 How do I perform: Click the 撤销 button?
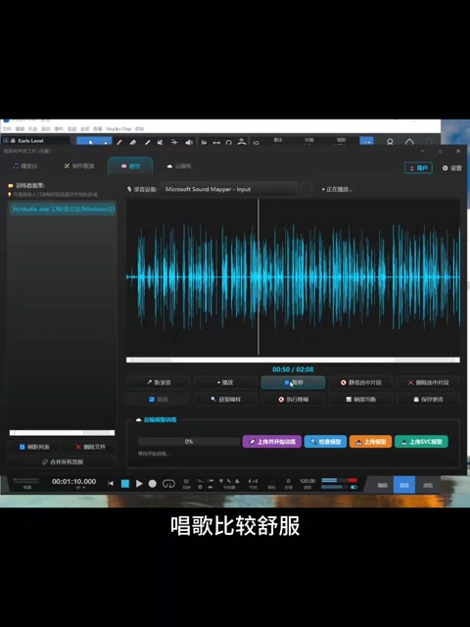coord(159,399)
